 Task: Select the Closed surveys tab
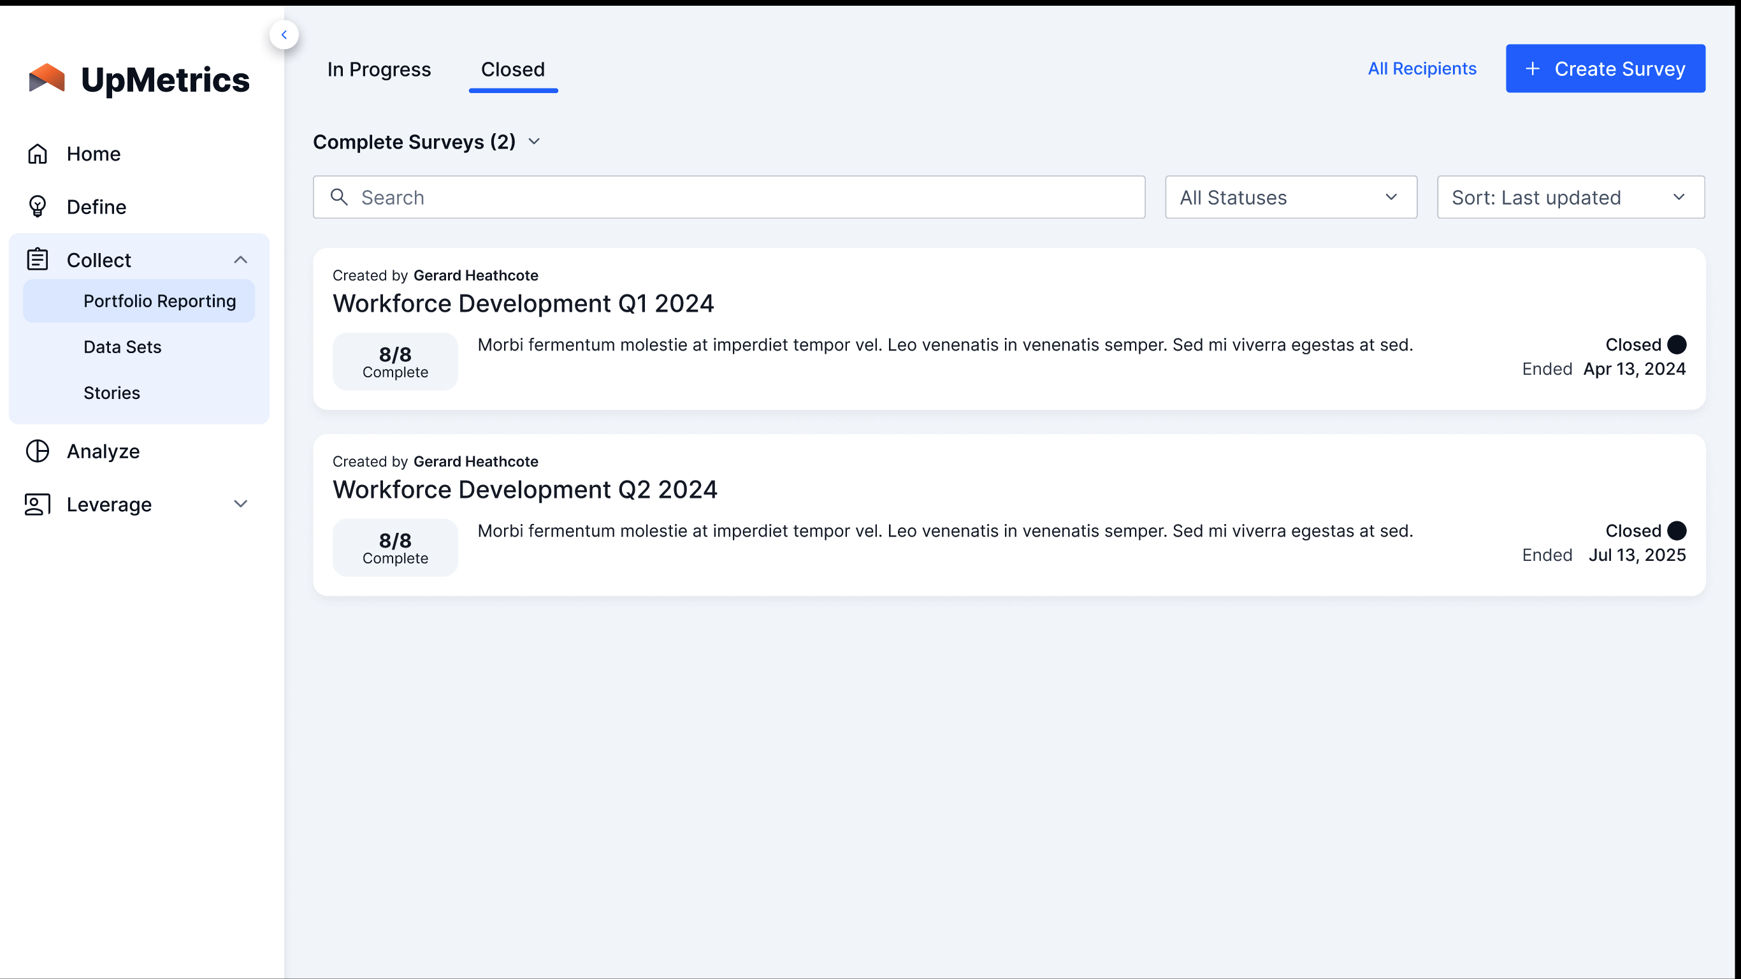click(512, 68)
